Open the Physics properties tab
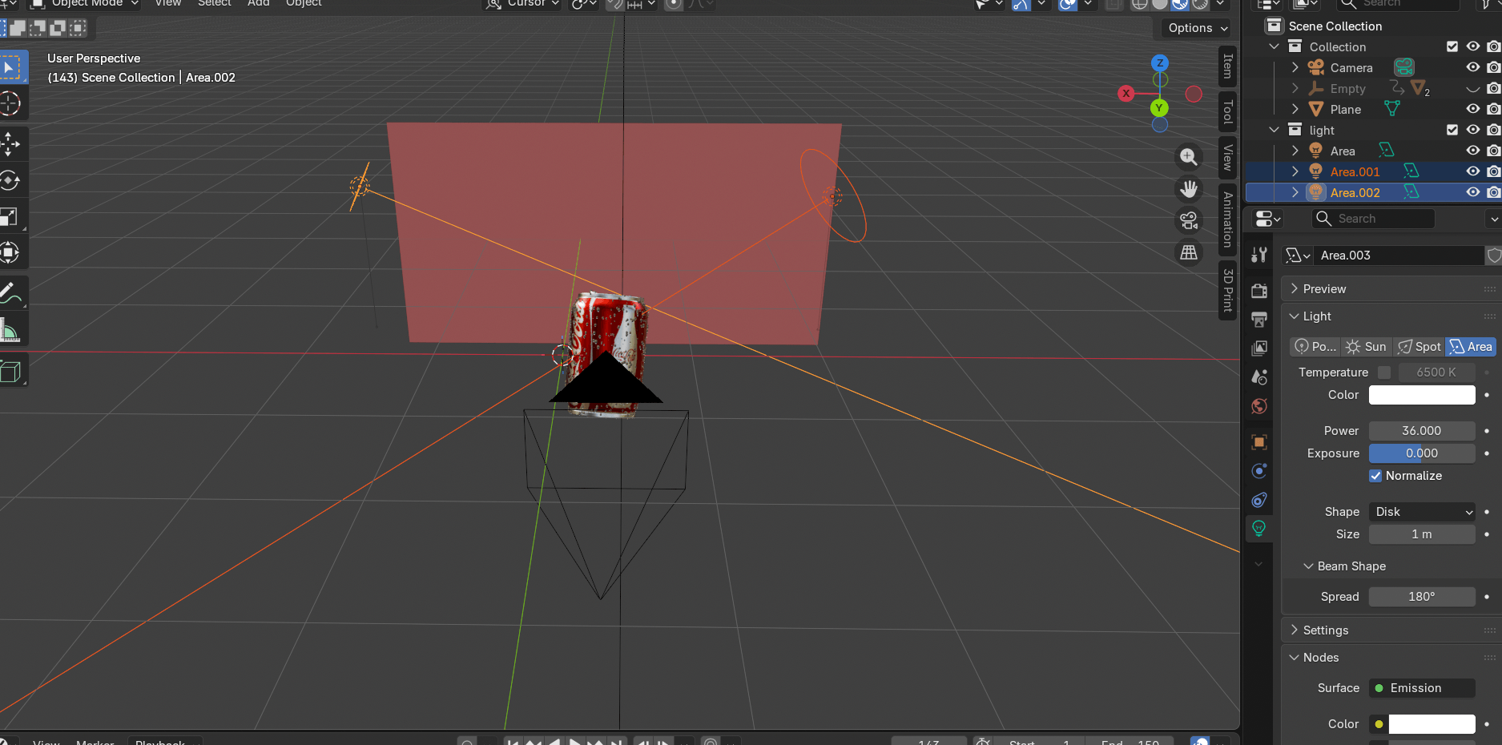This screenshot has width=1502, height=745. coord(1259,471)
